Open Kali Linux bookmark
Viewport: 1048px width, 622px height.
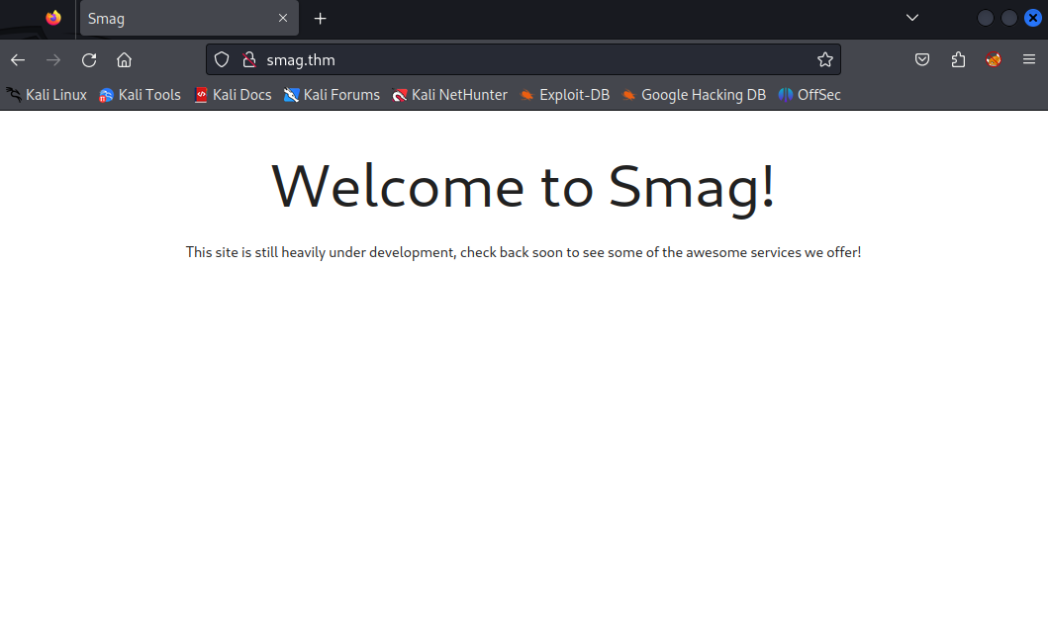coord(47,95)
